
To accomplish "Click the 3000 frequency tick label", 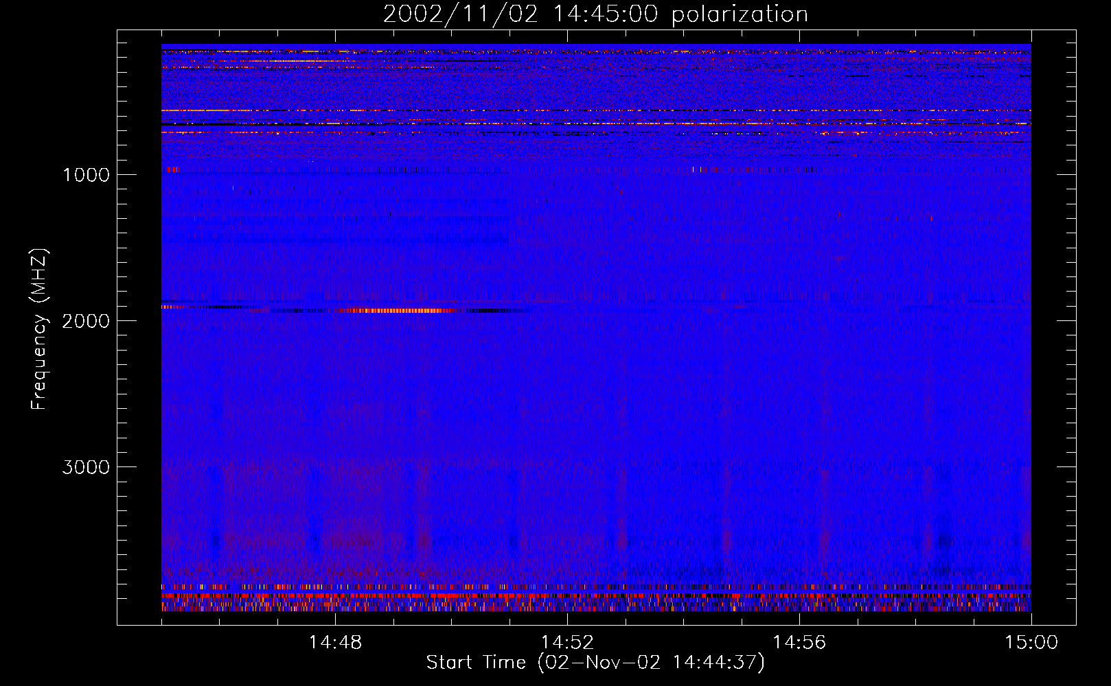I will point(86,467).
